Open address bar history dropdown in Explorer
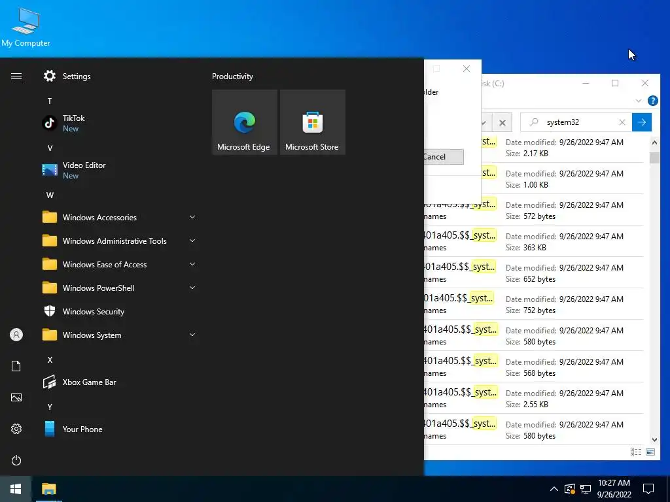This screenshot has width=670, height=502. tap(484, 123)
